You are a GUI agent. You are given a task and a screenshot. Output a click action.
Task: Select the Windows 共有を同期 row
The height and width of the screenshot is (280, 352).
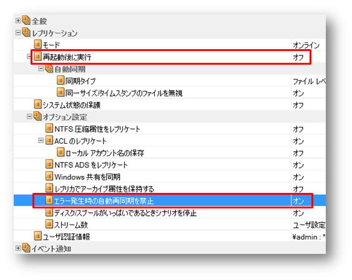coord(170,177)
